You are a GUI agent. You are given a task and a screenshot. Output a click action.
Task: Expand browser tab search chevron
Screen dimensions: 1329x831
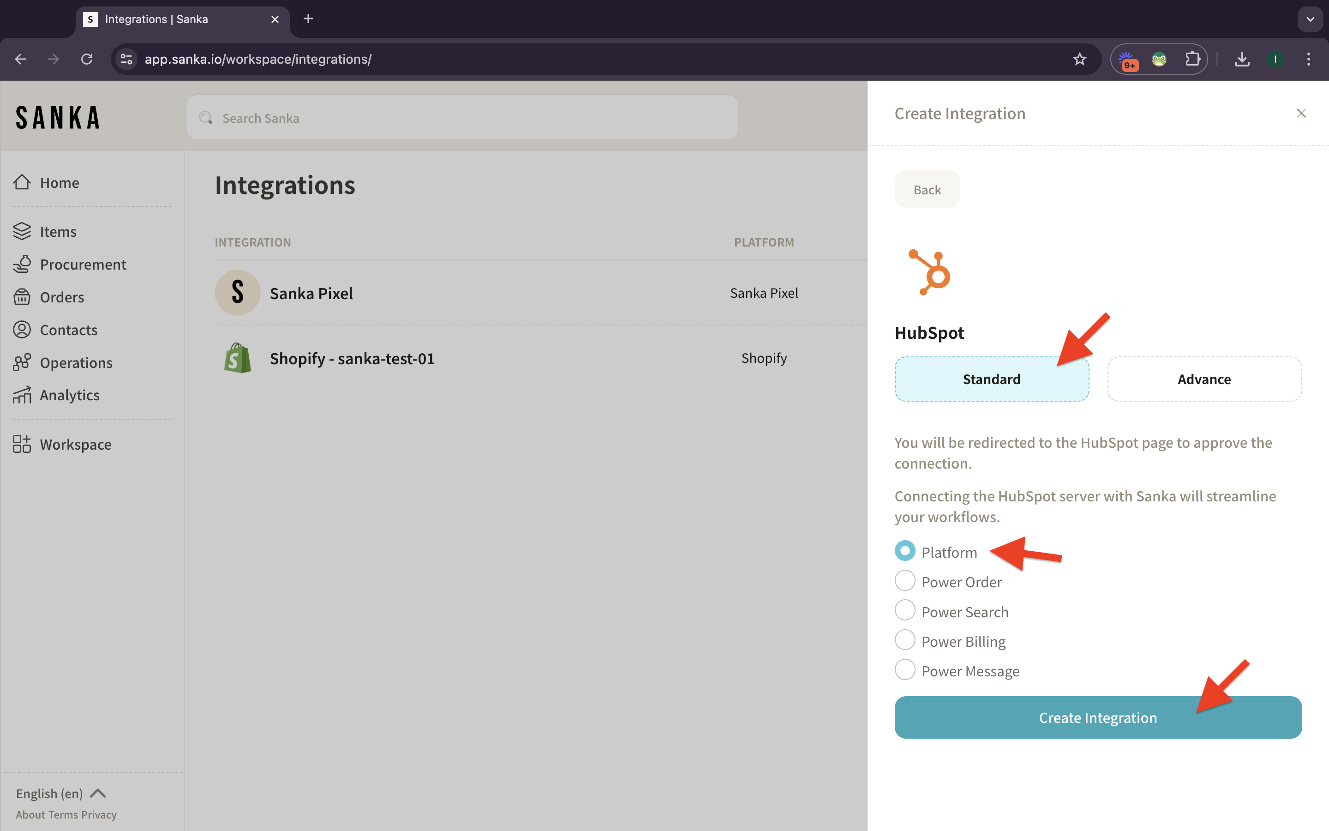[x=1311, y=19]
